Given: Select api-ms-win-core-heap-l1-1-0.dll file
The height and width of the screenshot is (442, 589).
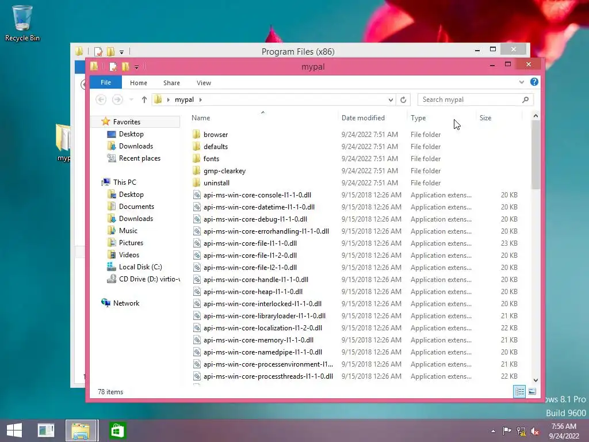Looking at the screenshot, I should [253, 292].
